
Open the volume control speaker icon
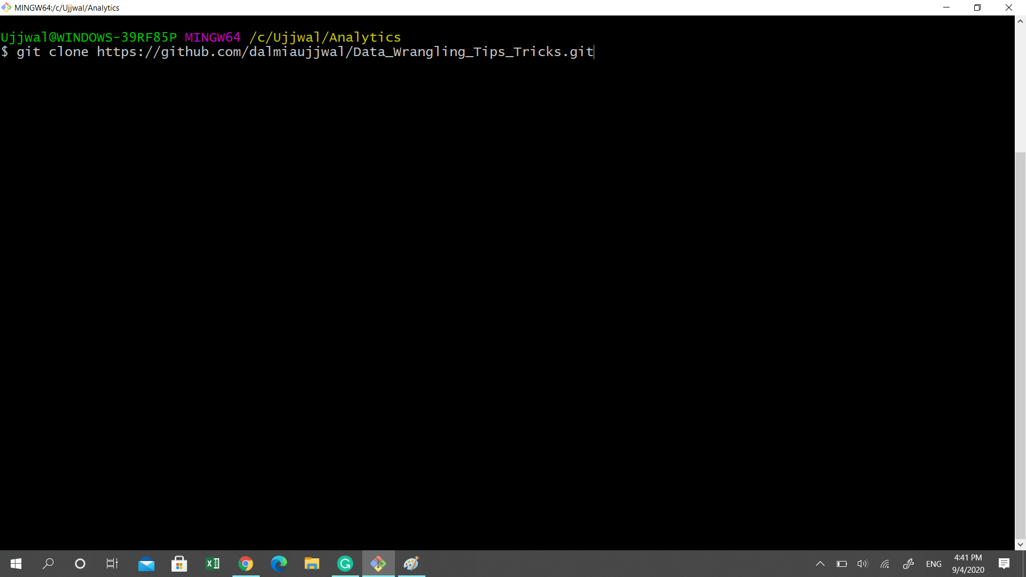point(862,564)
